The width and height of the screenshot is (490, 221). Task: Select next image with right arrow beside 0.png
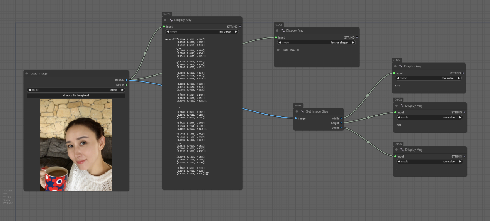tap(122, 90)
